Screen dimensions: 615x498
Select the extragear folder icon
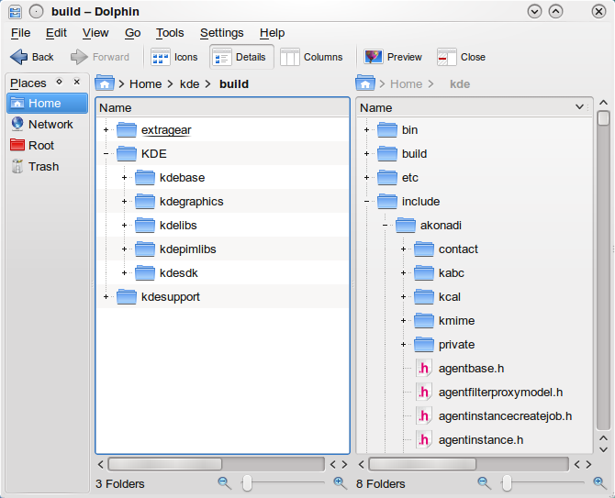(x=127, y=129)
